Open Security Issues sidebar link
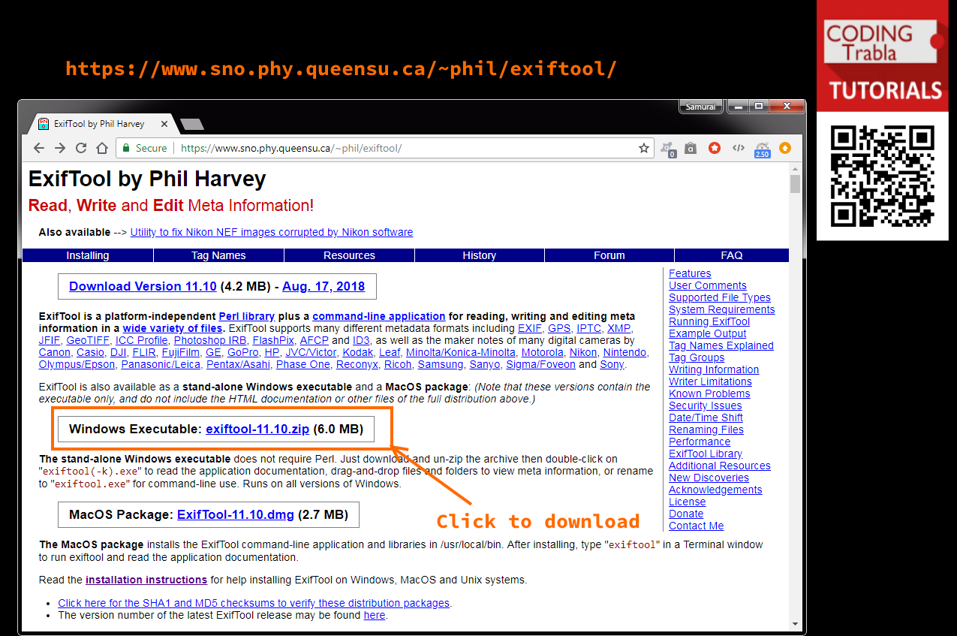The width and height of the screenshot is (957, 636). 706,405
